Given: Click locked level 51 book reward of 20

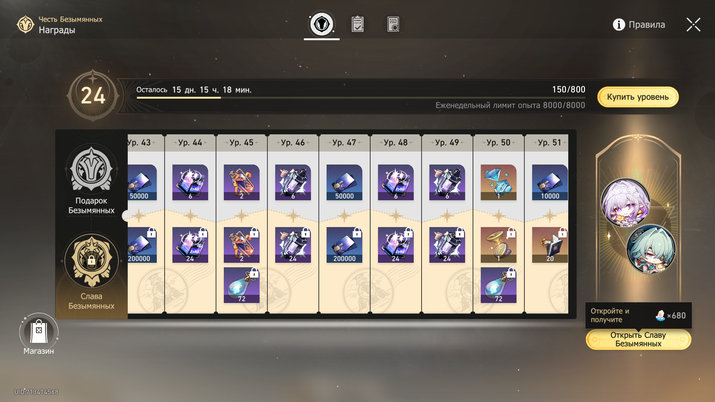Looking at the screenshot, I should coord(550,245).
